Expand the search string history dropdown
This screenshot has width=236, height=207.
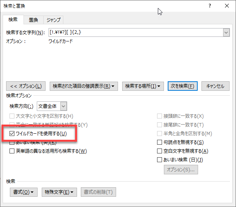226,33
